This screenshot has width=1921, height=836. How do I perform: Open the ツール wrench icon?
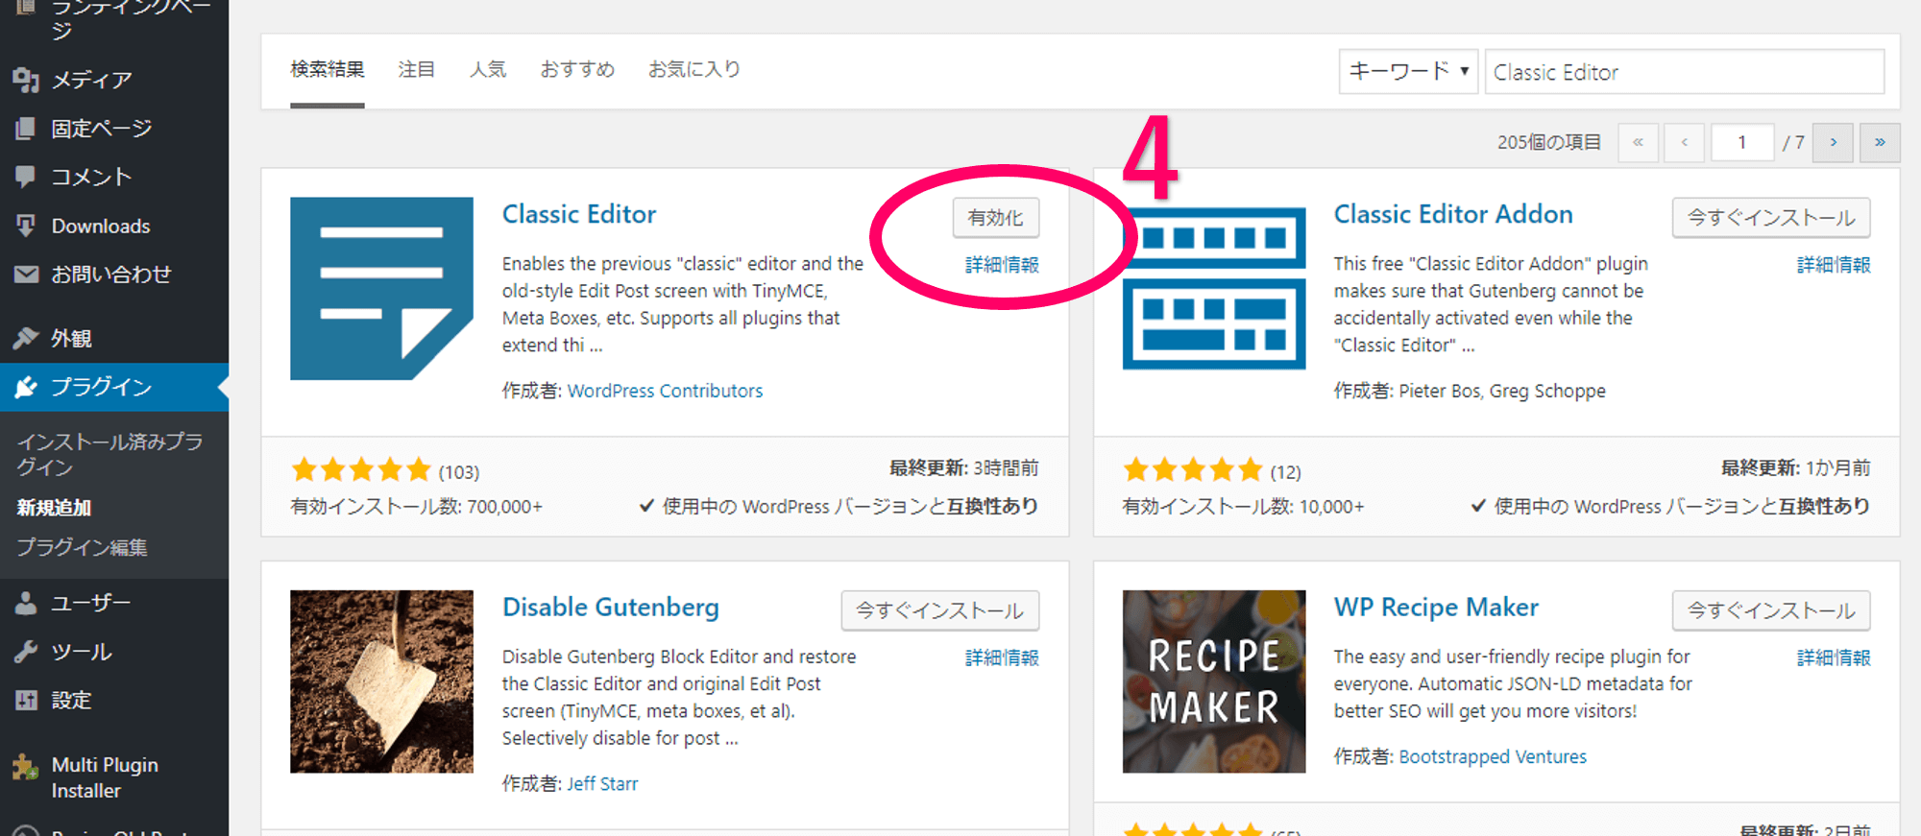(x=26, y=652)
